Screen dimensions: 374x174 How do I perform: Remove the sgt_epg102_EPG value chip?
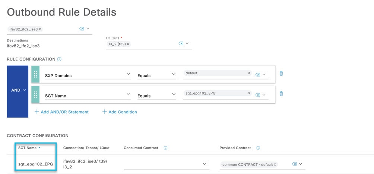coord(249,93)
